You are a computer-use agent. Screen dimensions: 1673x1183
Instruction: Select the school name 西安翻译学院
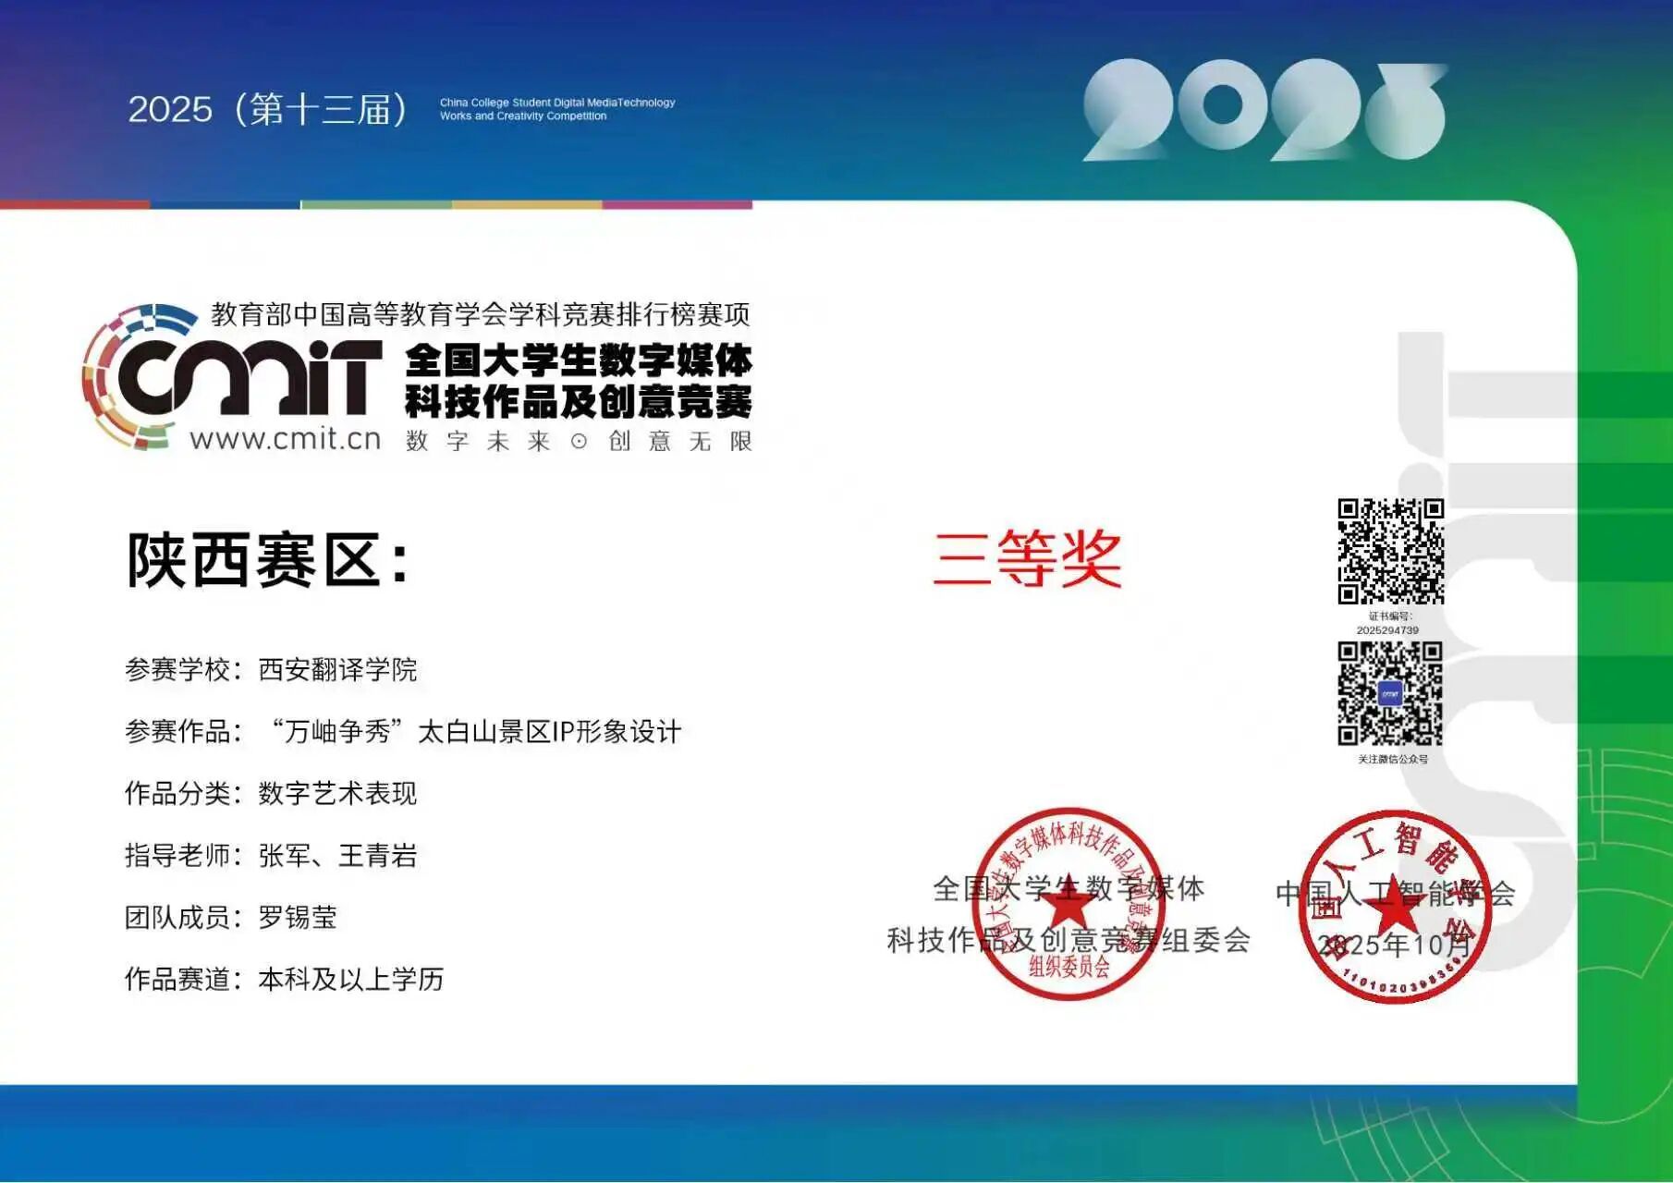coord(337,669)
